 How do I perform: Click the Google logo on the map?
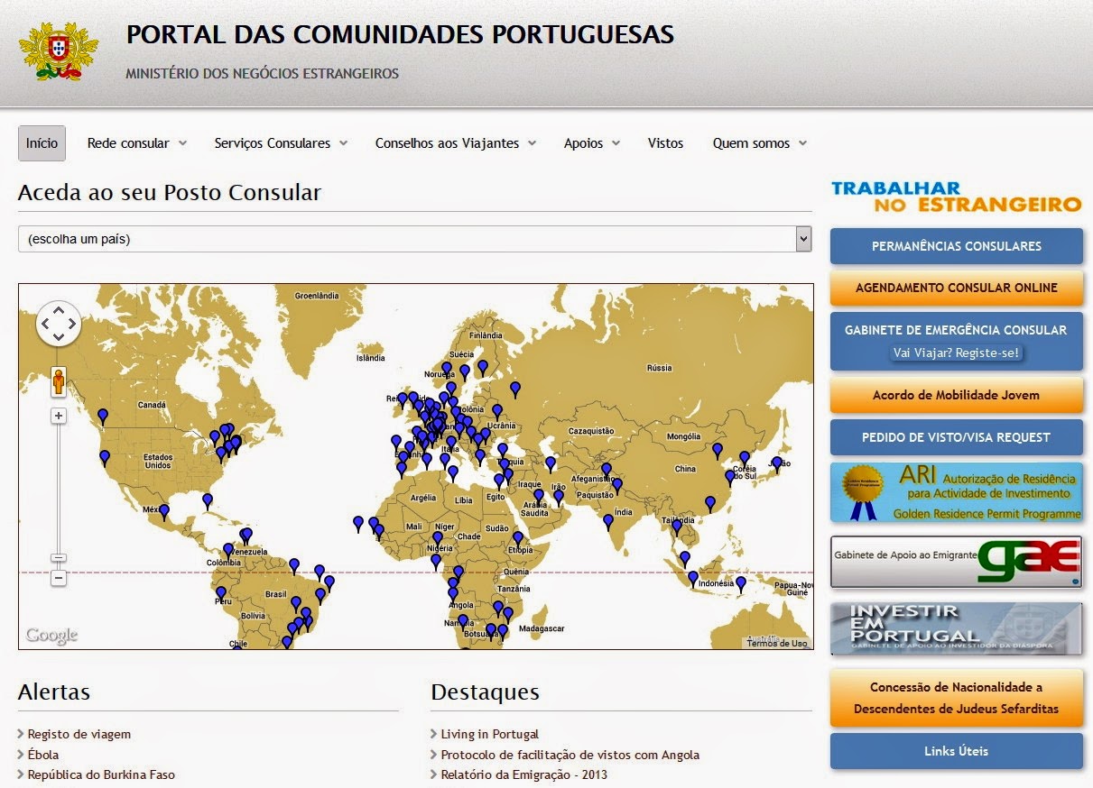[x=51, y=636]
